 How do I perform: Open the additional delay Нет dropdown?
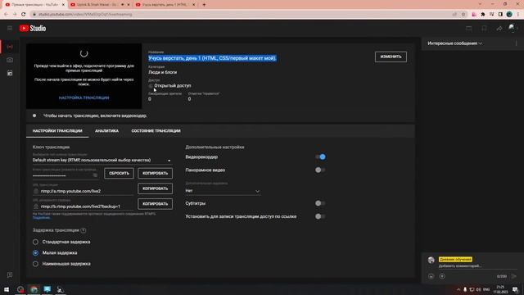pyautogui.click(x=223, y=191)
